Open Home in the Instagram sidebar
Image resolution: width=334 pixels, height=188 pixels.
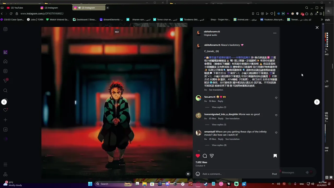coord(5,61)
